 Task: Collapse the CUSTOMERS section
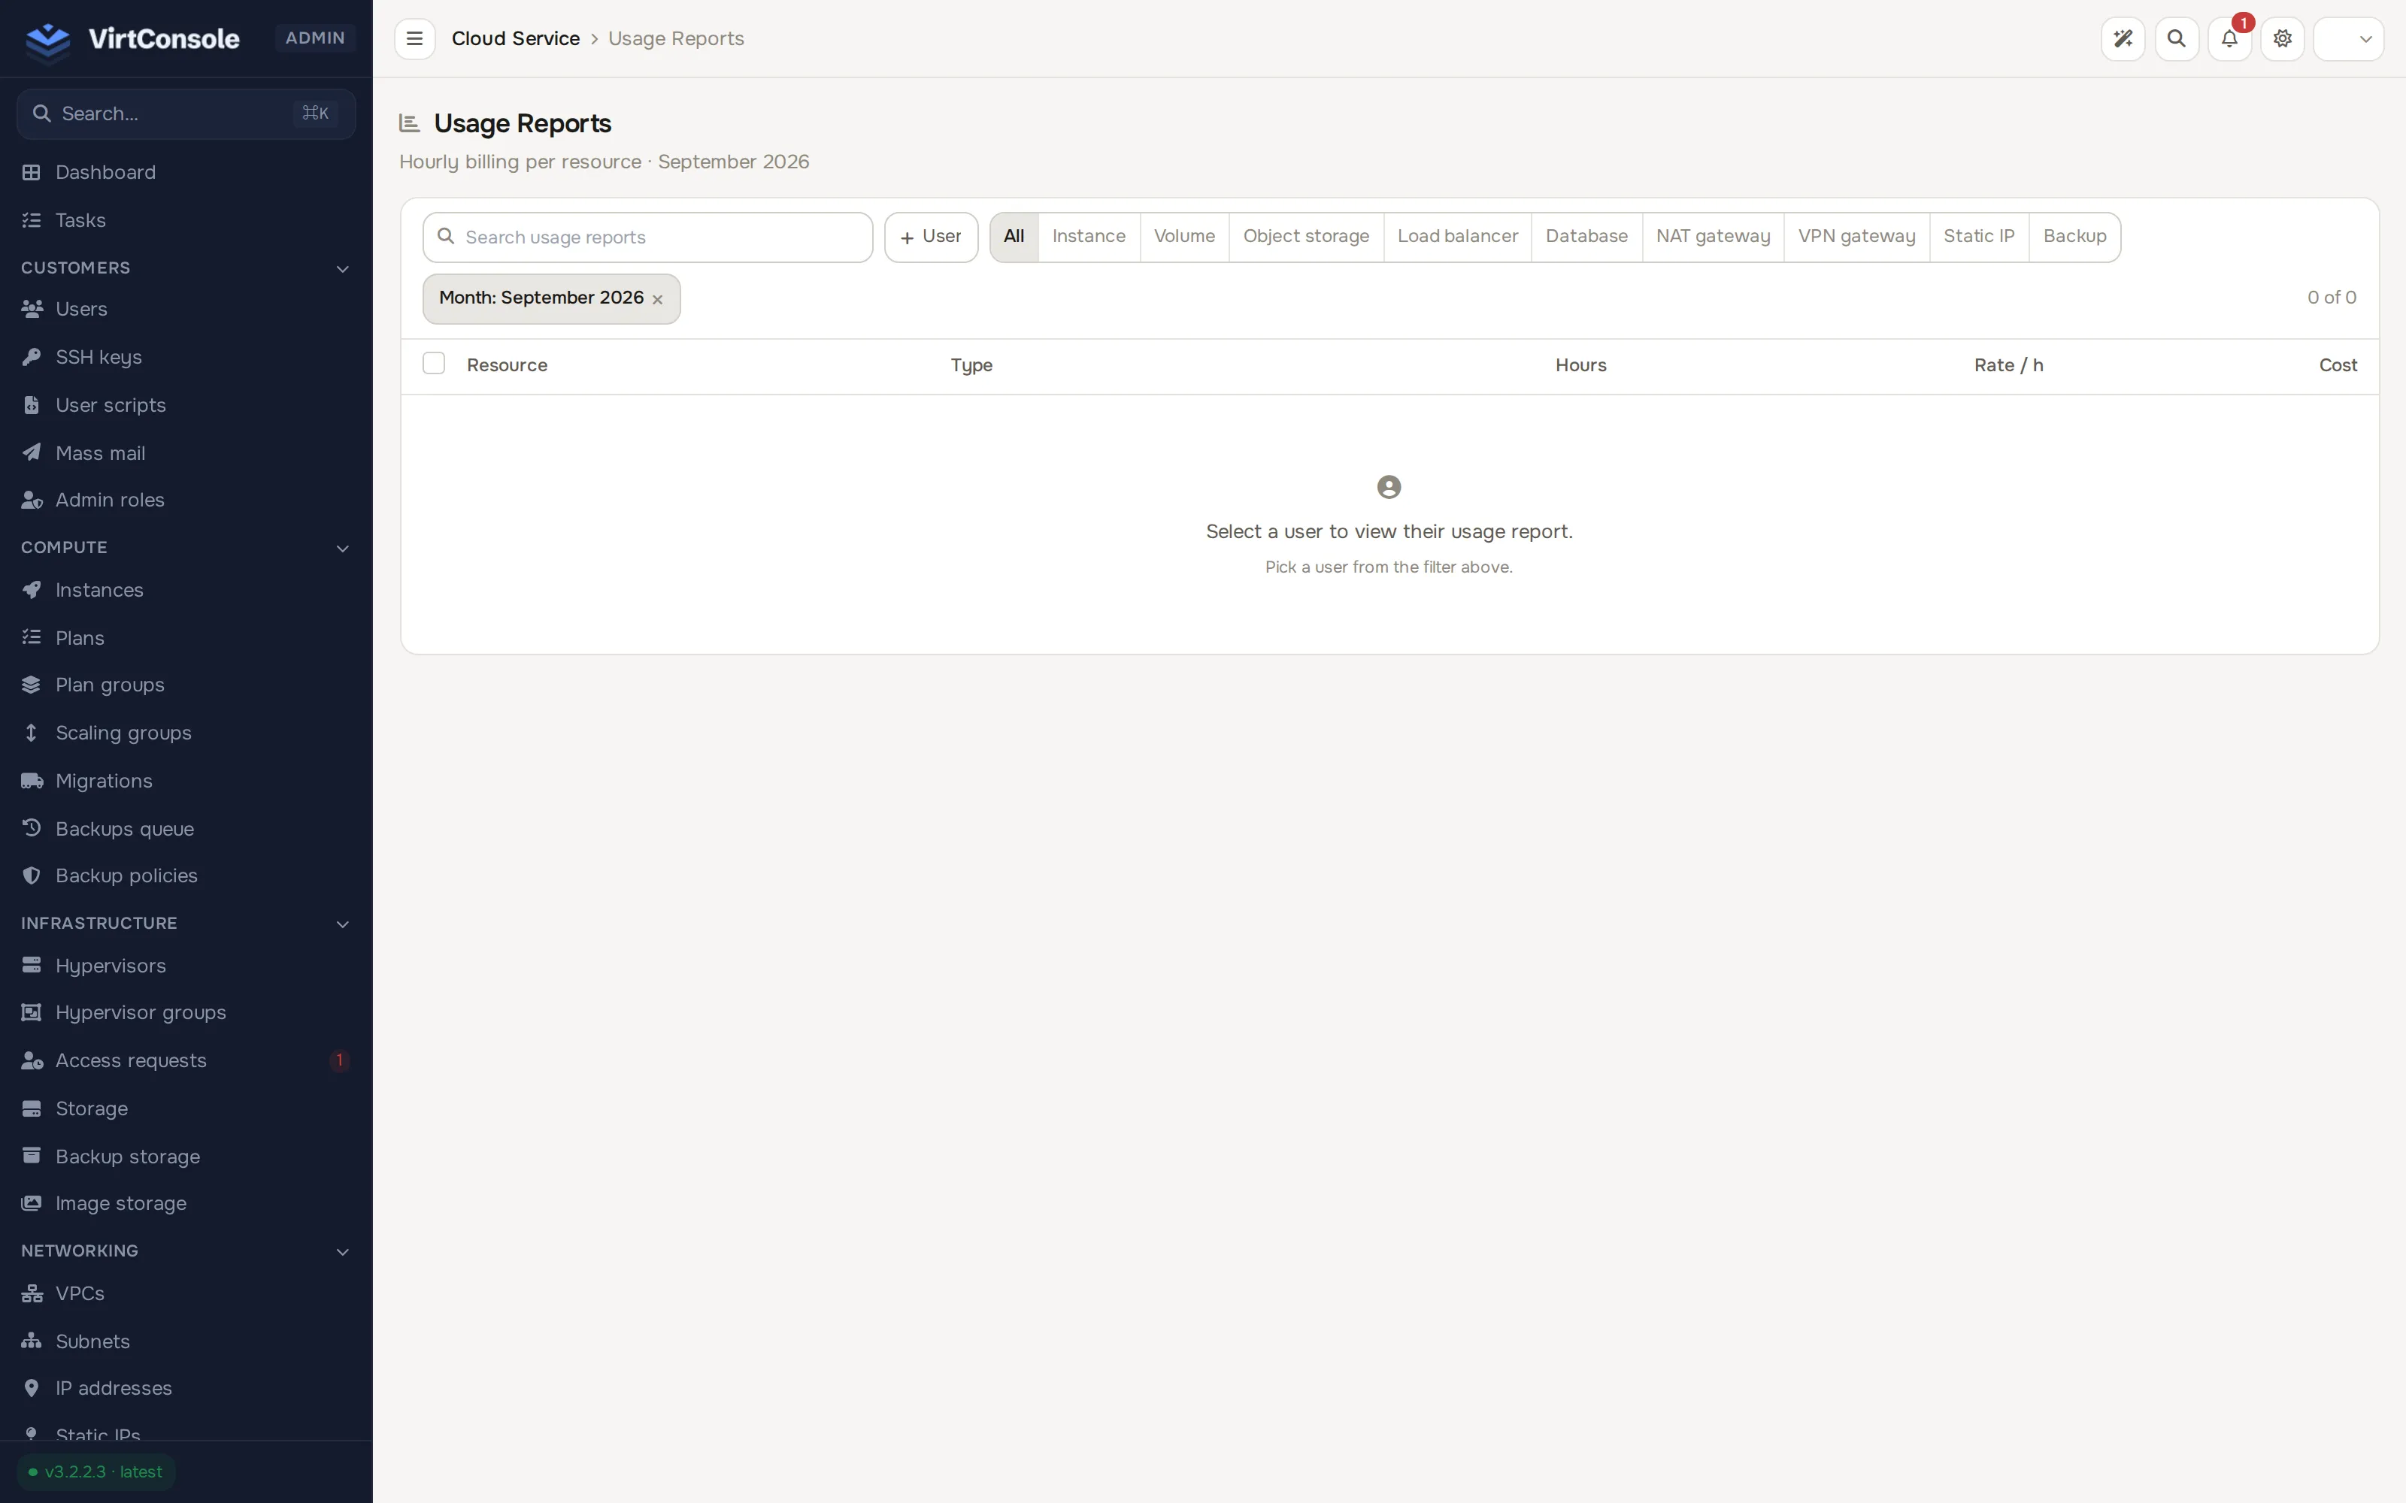point(343,268)
